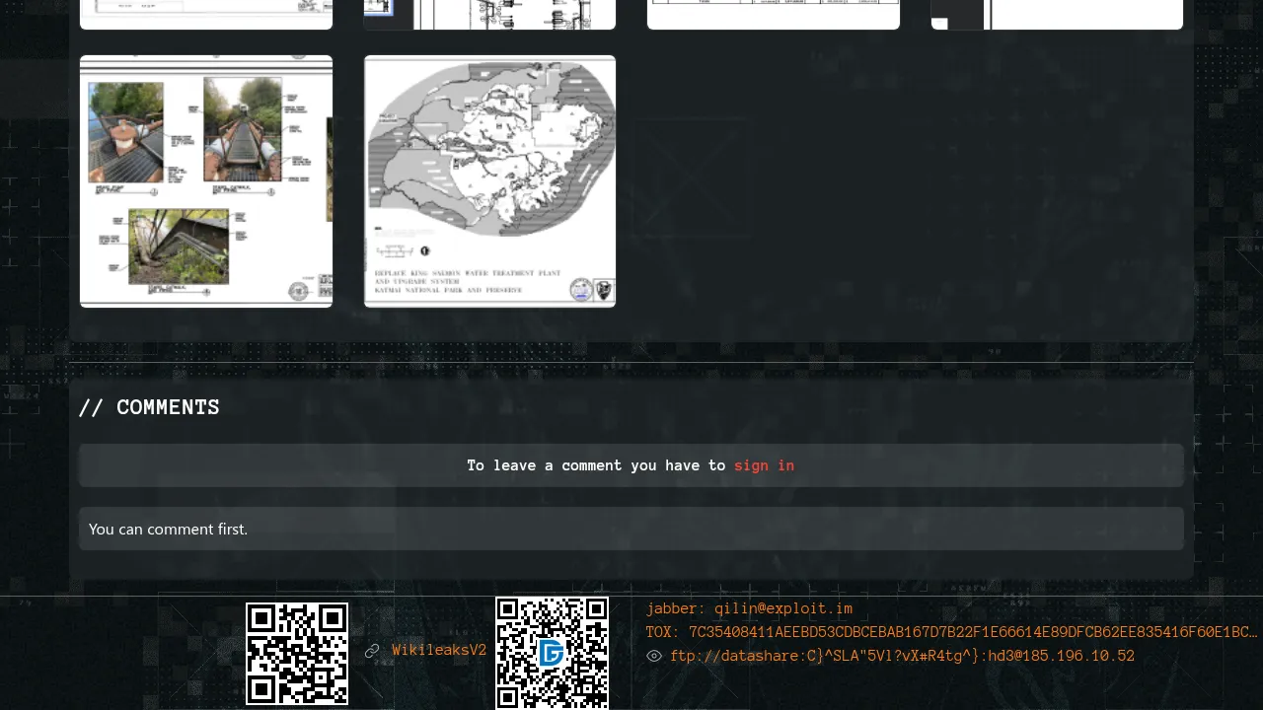This screenshot has width=1263, height=710.
Task: Open the second top-row schematic thumbnail
Action: pos(490,14)
